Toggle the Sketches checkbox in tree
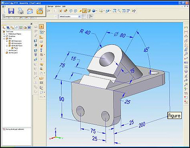 [x=7, y=36]
